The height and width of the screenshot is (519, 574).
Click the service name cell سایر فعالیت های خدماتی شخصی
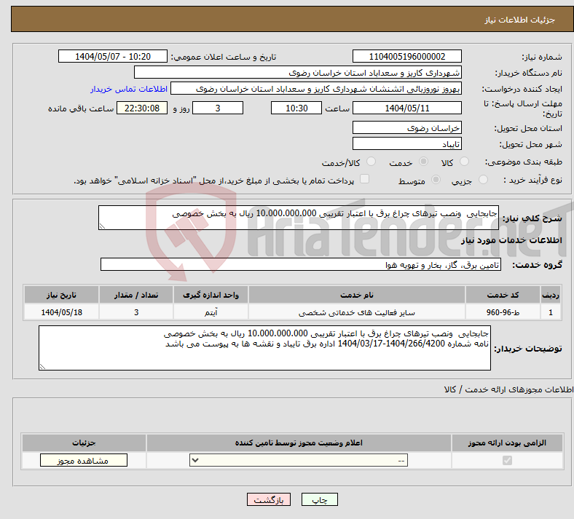coord(357,312)
